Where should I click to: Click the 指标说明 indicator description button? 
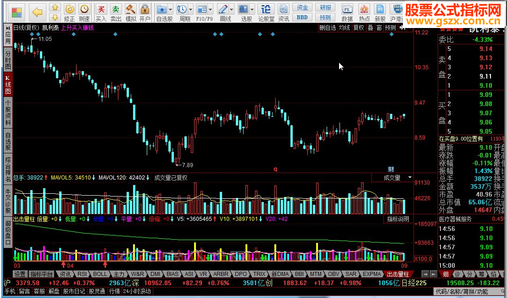(397, 219)
